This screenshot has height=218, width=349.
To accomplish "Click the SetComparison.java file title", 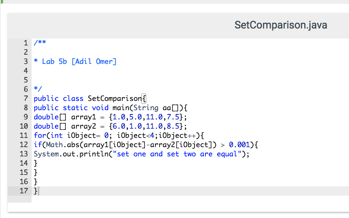I will [281, 25].
